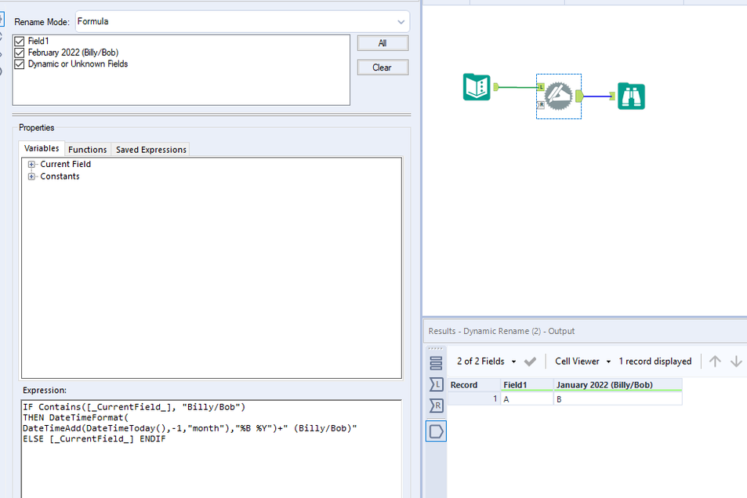Click Results - Dynamic Rename (2) - Output title
Screen dimensions: 747x498
(501, 331)
